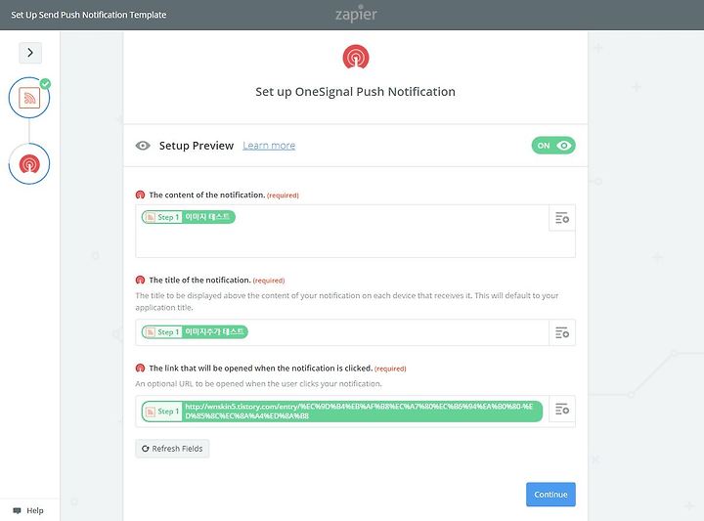704x521 pixels.
Task: Open the Learn more link
Action: (269, 146)
